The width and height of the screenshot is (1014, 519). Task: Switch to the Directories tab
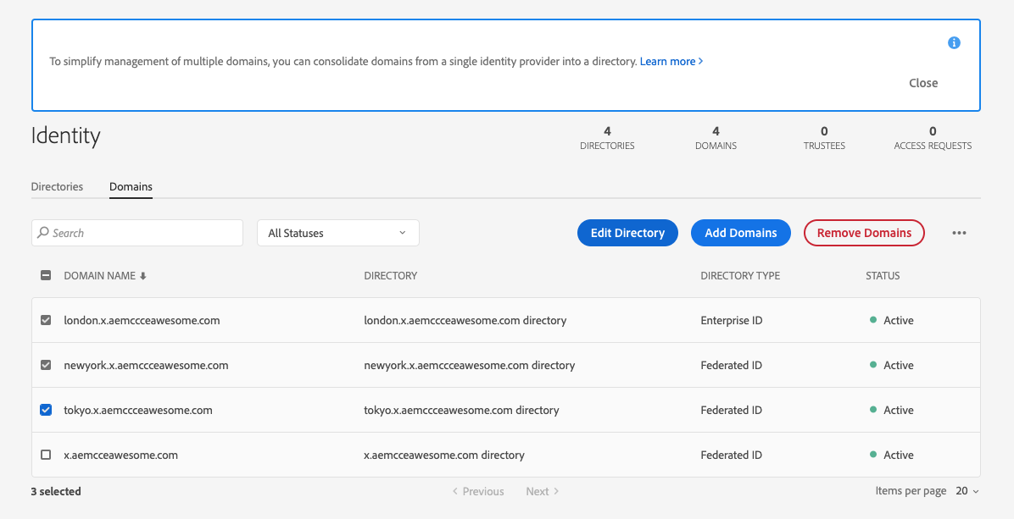57,186
